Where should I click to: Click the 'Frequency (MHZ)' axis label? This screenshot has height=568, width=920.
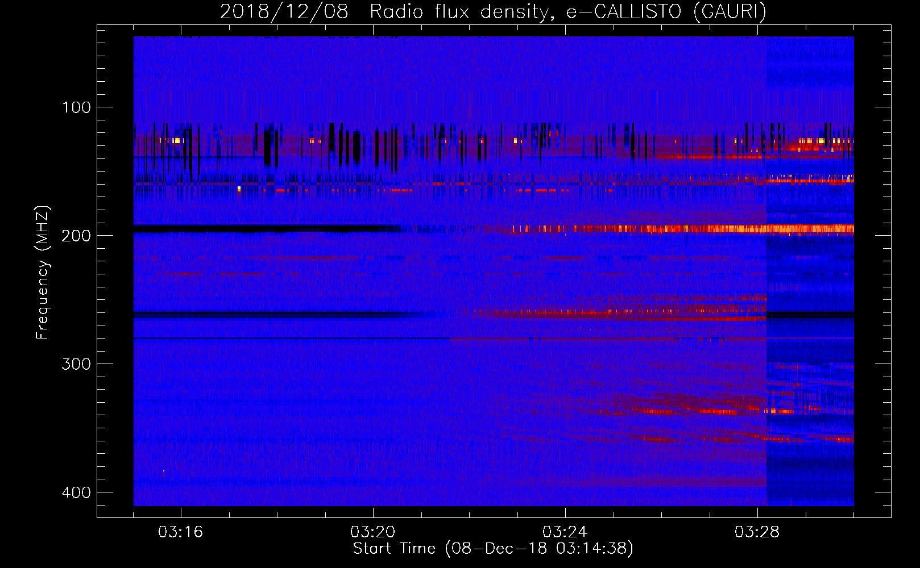(43, 272)
